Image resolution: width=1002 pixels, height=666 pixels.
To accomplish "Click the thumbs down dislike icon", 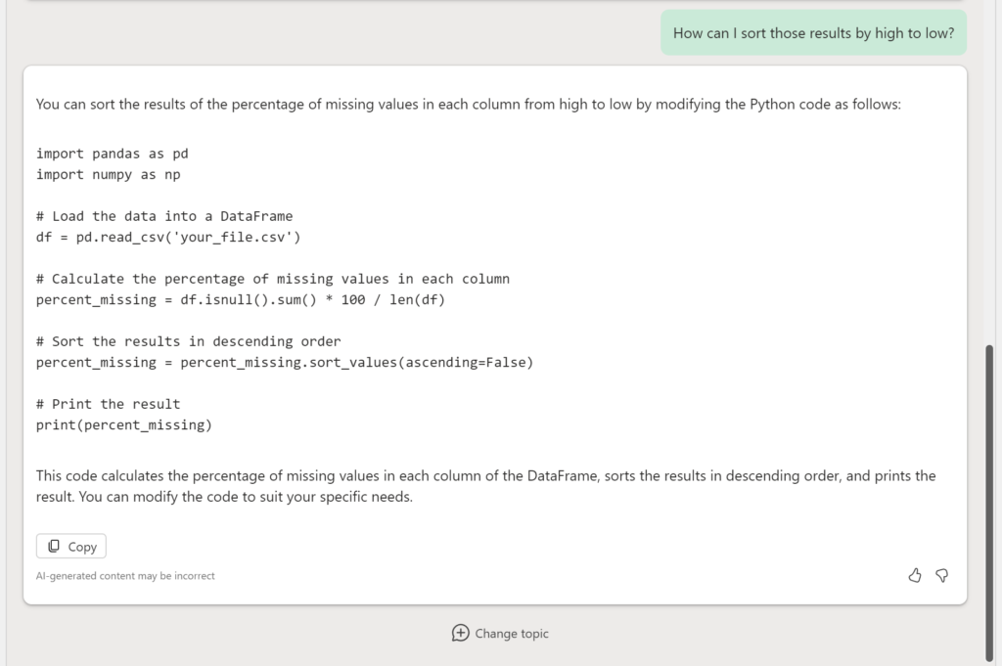I will (x=941, y=575).
